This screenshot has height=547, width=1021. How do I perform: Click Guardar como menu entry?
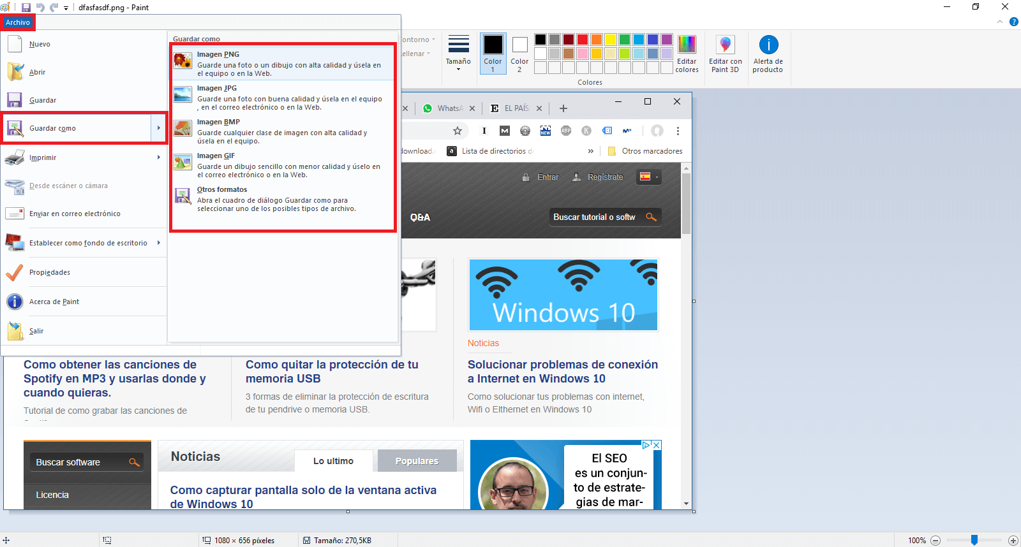(77, 128)
